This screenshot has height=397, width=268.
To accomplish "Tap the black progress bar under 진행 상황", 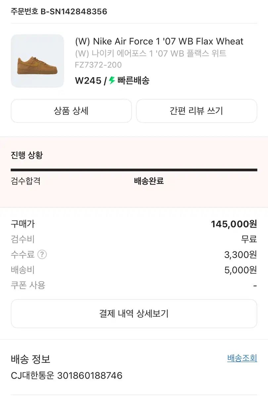I will (x=134, y=170).
